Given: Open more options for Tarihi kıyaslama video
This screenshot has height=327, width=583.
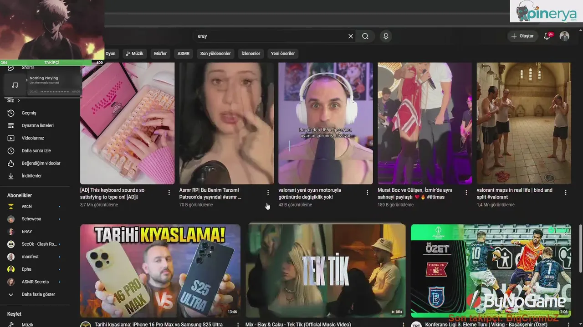Looking at the screenshot, I should (x=238, y=325).
